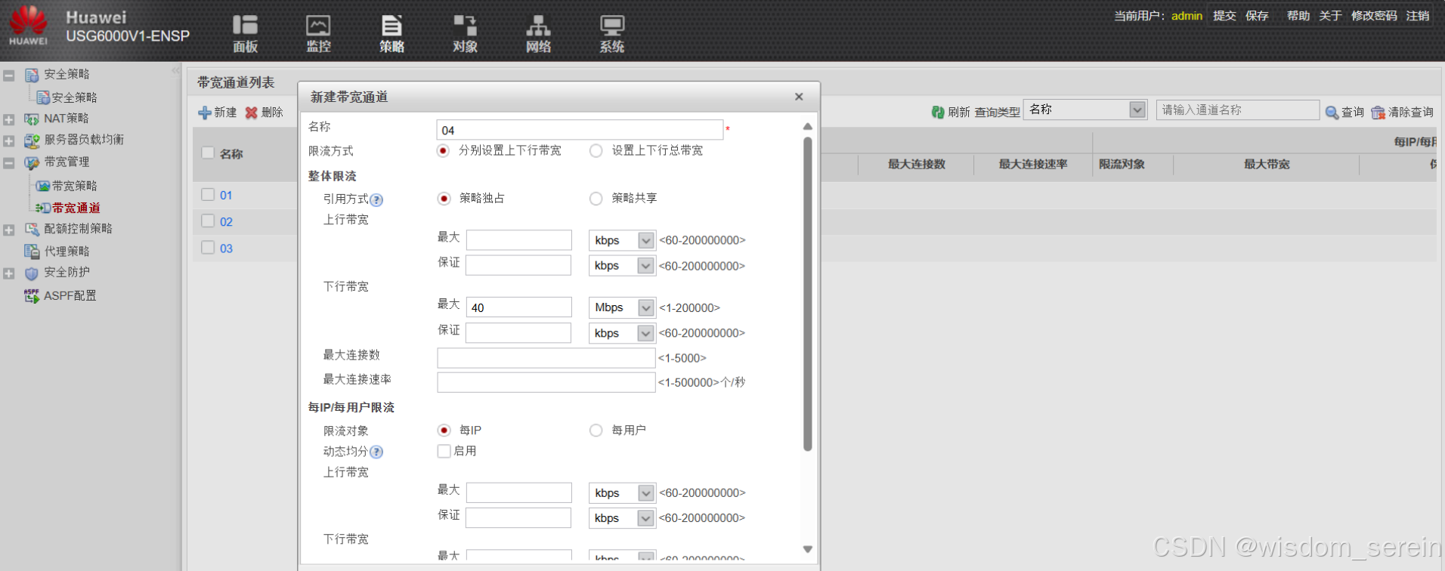
Task: Check the box for channel 01
Action: point(208,194)
